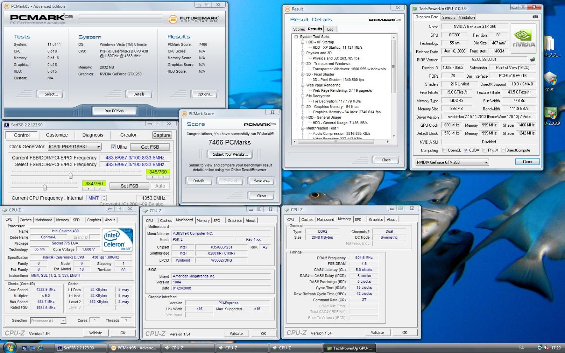Increase lower SetFSB slider with right arrow
The image size is (565, 353).
click(100, 189)
